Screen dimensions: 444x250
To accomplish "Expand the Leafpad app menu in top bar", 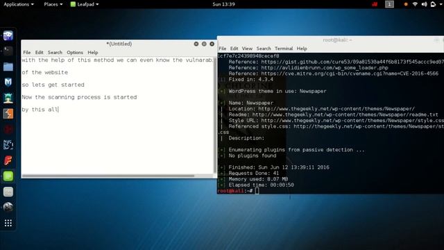I will coord(85,4).
